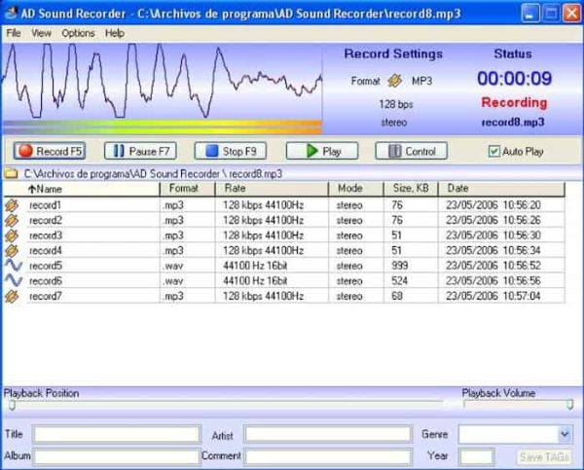
Task: Click the Playback Volume slider handle
Action: click(569, 405)
